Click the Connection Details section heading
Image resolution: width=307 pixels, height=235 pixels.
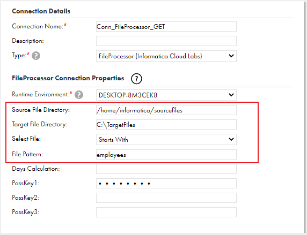coord(41,11)
